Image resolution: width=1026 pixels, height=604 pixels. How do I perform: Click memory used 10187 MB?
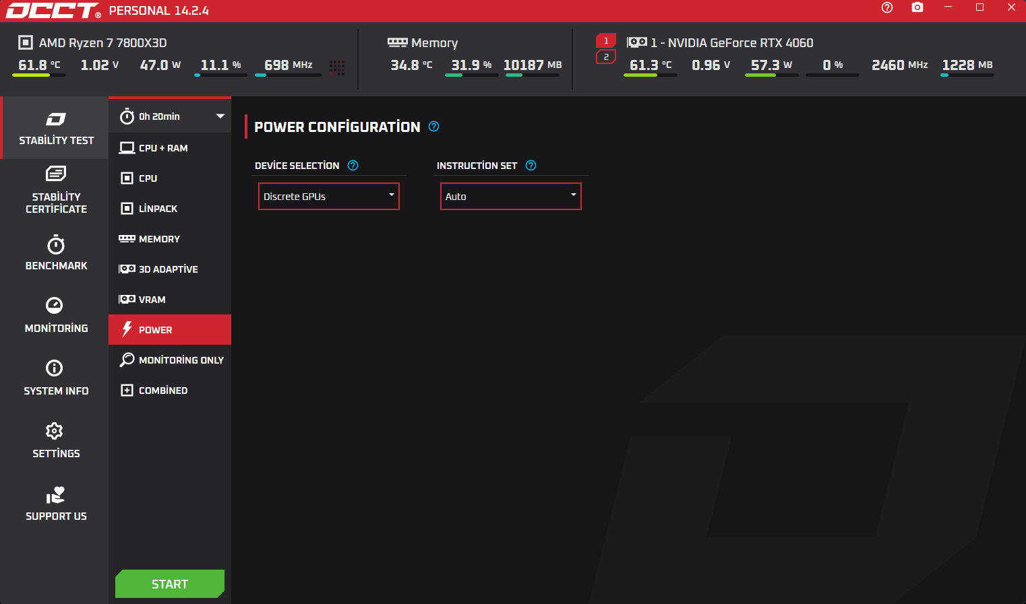[533, 65]
